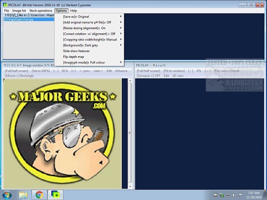Click the image window scrollbar down arrow

[x=130, y=187]
